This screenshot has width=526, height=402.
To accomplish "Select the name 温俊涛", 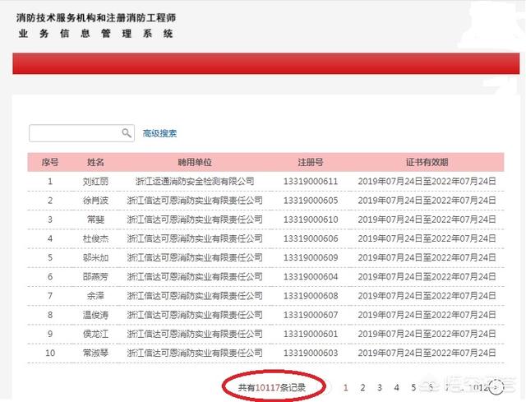I will [x=95, y=315].
